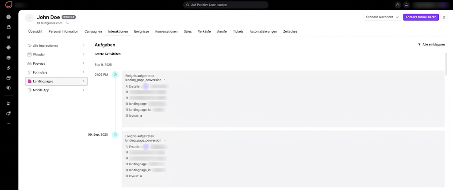Image resolution: width=453 pixels, height=190 pixels.
Task: Click the Ersteller avatar in the second event
Action: click(146, 146)
